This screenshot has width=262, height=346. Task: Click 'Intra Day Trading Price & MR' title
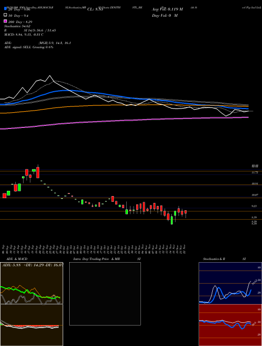[96, 259]
